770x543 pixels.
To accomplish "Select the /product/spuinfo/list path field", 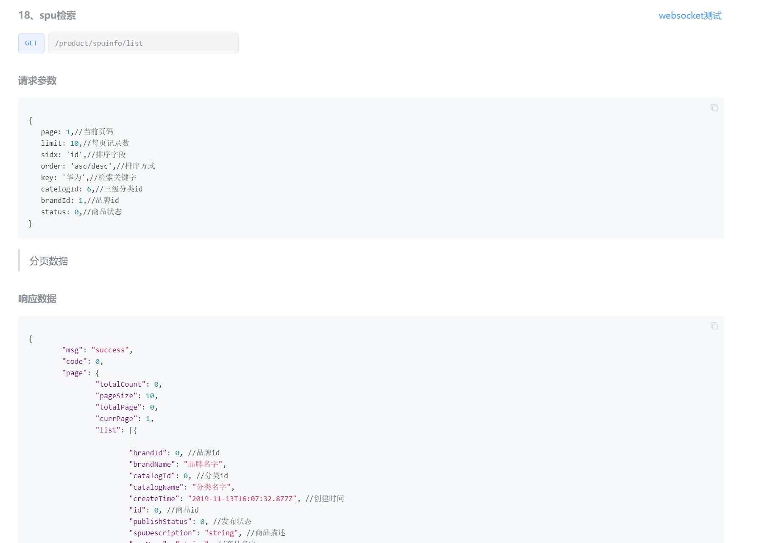I will 143,43.
